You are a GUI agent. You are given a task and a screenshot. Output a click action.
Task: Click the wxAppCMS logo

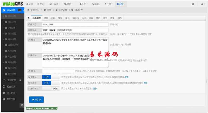coord(13,4)
